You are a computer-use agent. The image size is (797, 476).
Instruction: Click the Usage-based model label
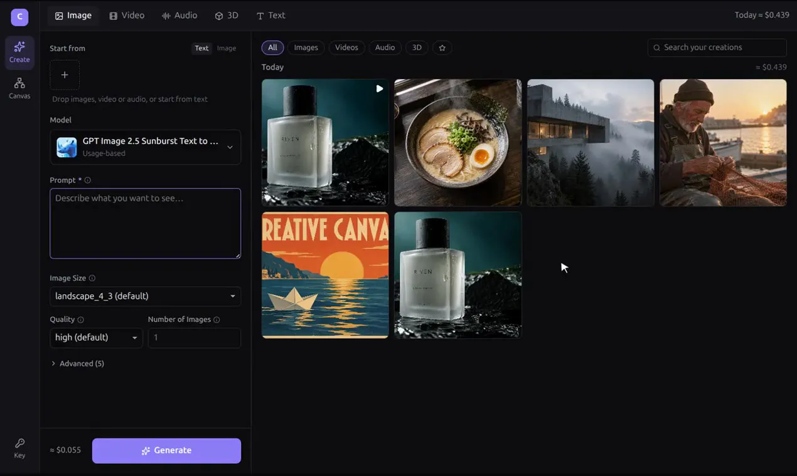tap(104, 153)
